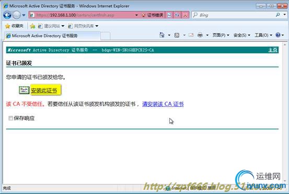This screenshot has height=194, width=289.
Task: Click the search magnifier icon
Action: click(278, 15)
